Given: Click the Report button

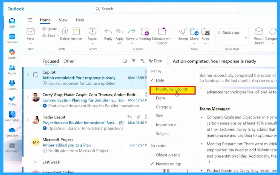Looking at the screenshot, I should coord(92,34).
